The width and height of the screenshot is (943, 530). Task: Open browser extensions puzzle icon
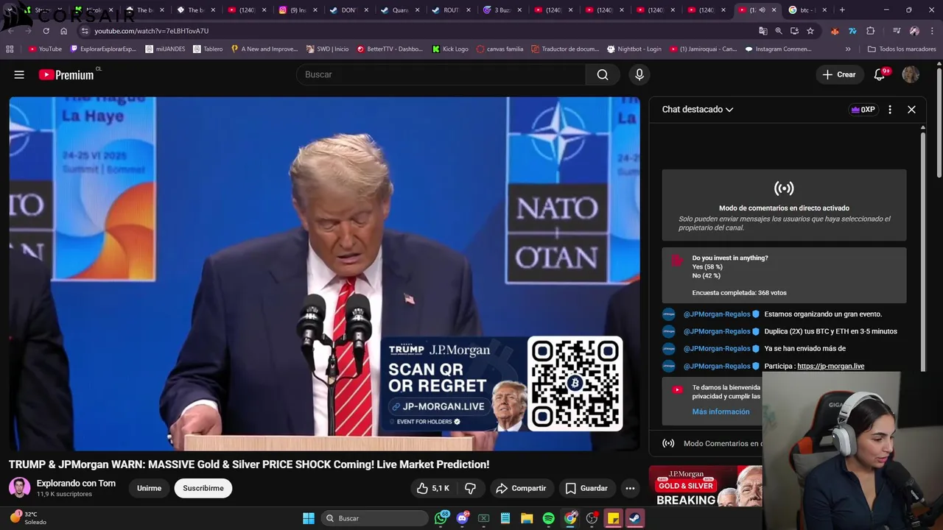tap(871, 31)
